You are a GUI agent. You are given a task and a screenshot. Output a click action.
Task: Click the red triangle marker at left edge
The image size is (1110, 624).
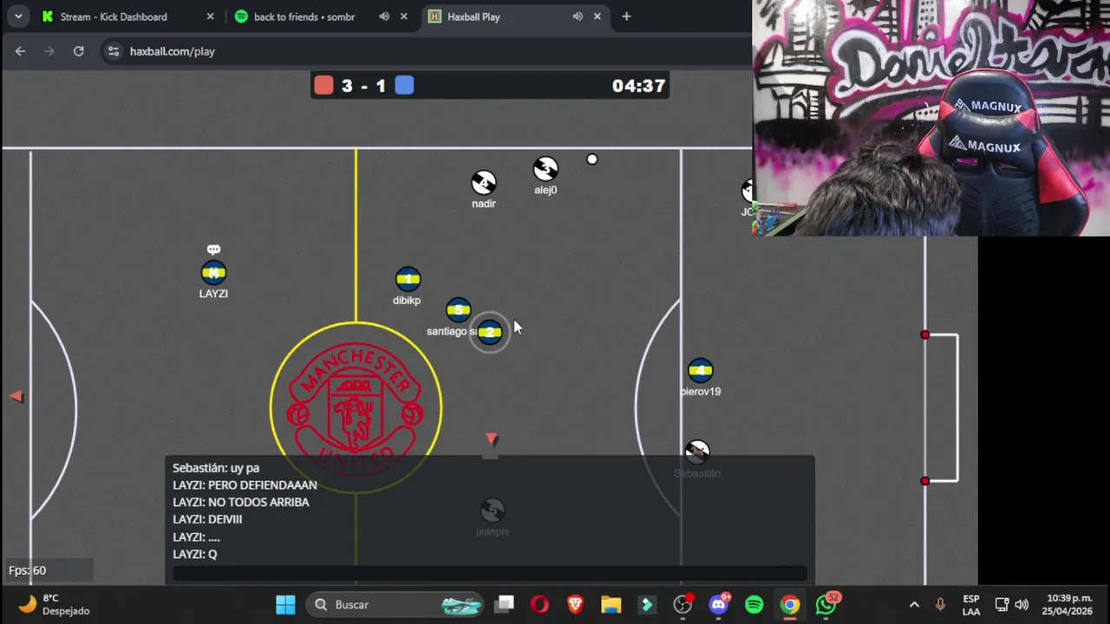[16, 396]
